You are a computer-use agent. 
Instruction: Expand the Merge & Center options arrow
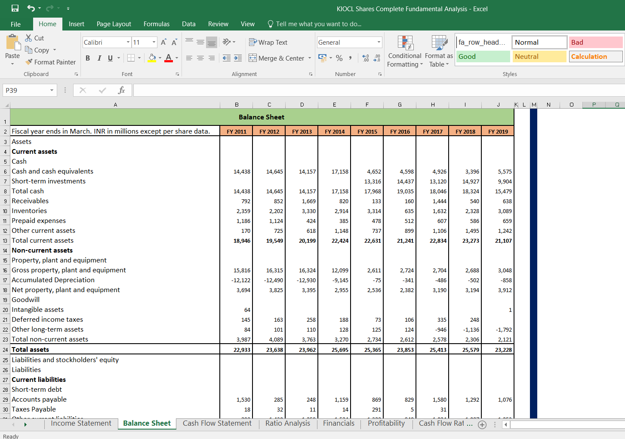310,58
